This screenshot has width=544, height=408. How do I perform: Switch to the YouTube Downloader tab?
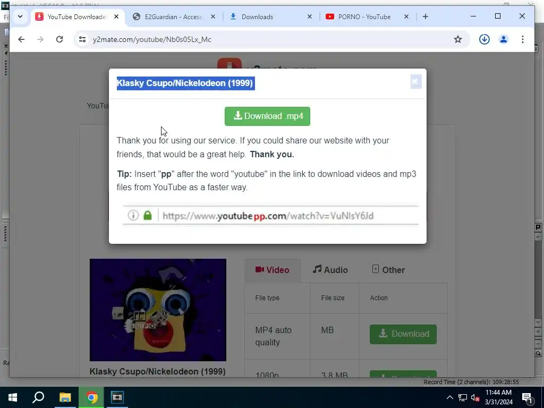coord(78,16)
